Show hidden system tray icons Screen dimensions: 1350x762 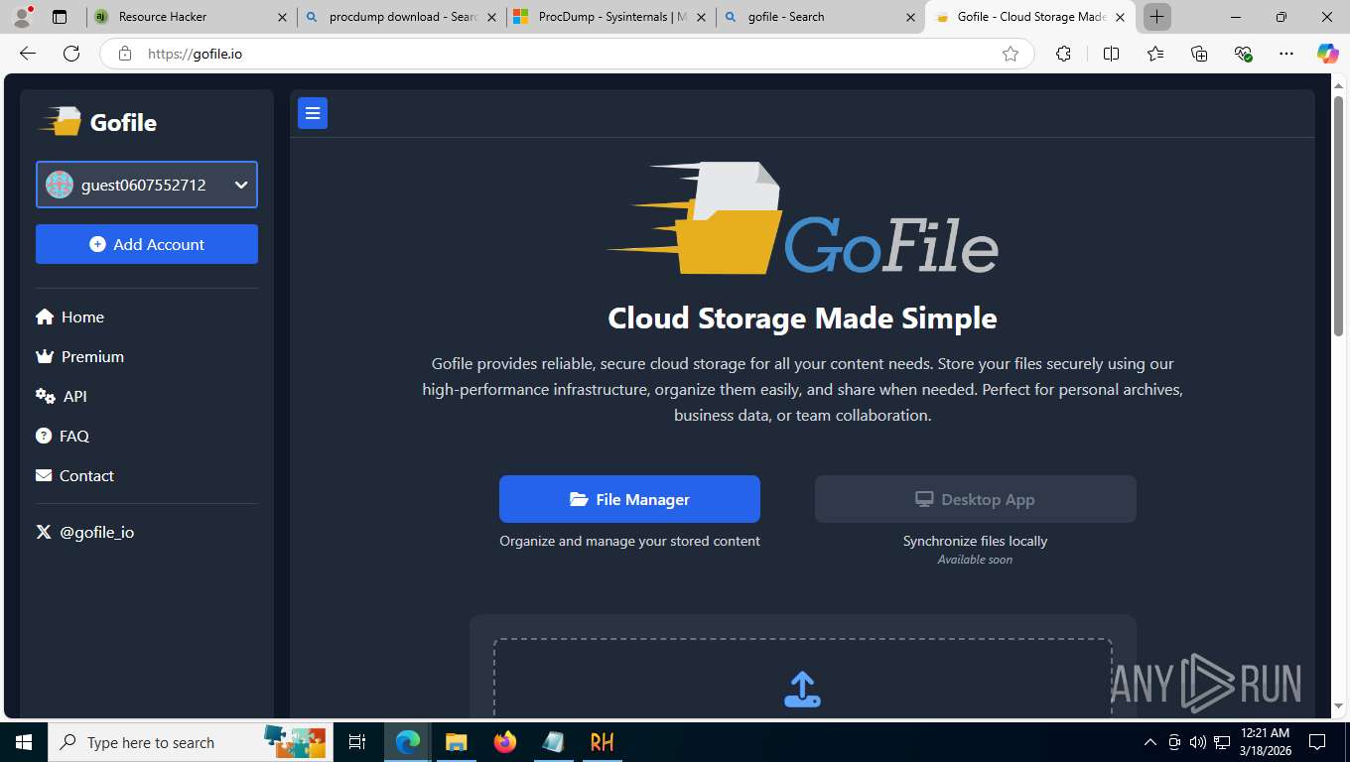[x=1150, y=742]
